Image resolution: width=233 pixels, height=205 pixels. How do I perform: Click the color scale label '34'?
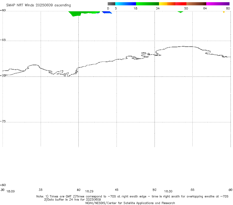click(158, 9)
